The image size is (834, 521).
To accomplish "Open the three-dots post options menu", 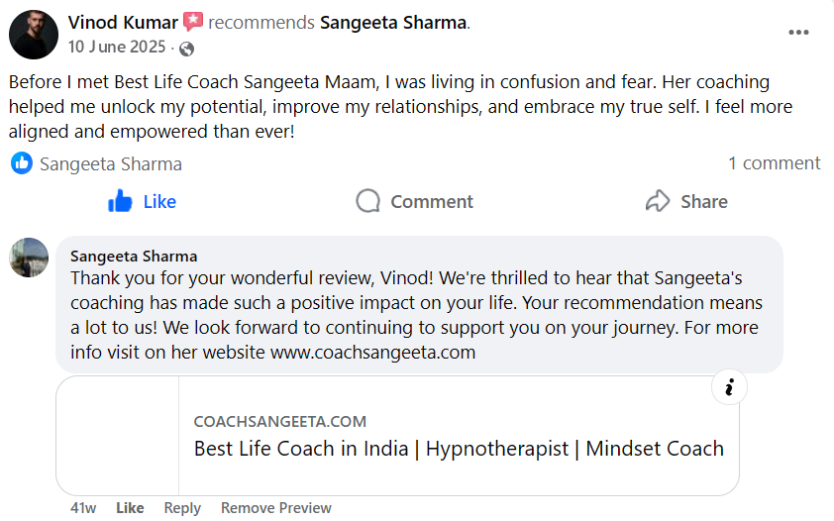I will [x=798, y=33].
